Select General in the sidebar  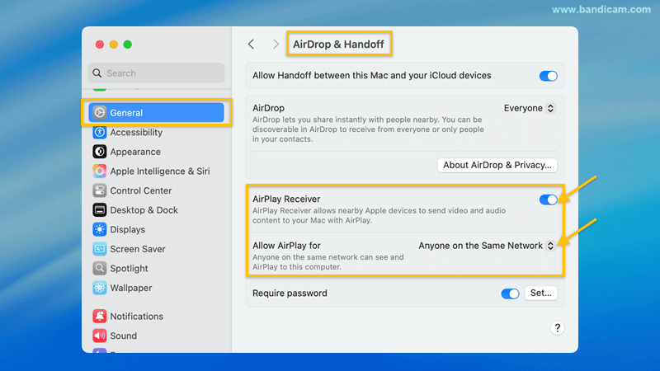click(x=156, y=113)
